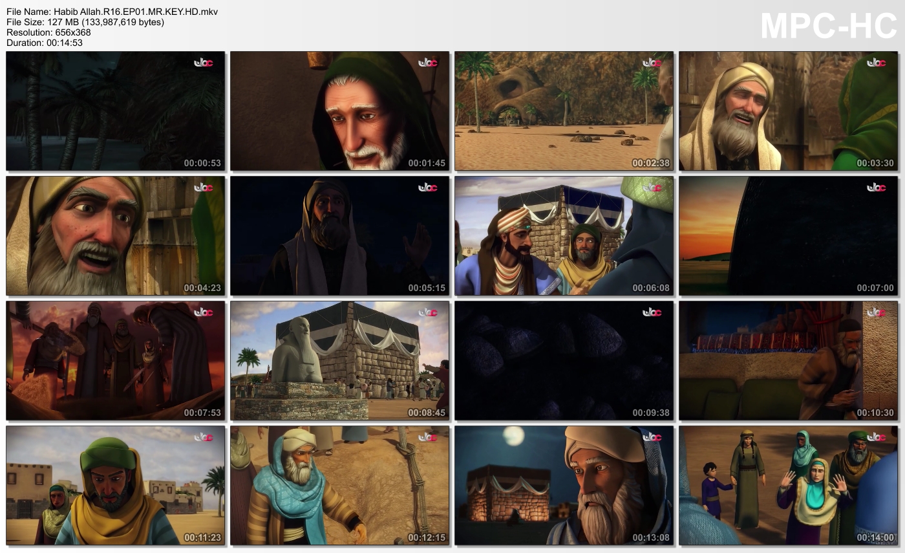The width and height of the screenshot is (905, 553).
Task: Open the thumbnail stamped 00:01:45
Action: pos(340,111)
